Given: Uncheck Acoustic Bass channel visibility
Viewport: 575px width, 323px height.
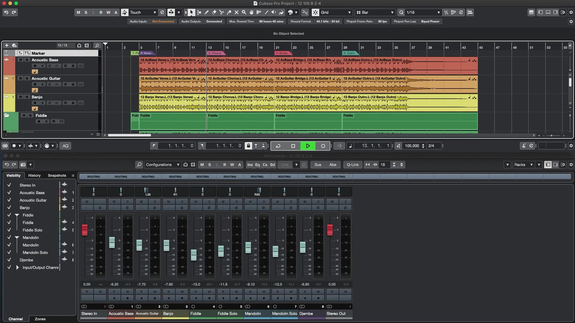Looking at the screenshot, I should coord(9,192).
